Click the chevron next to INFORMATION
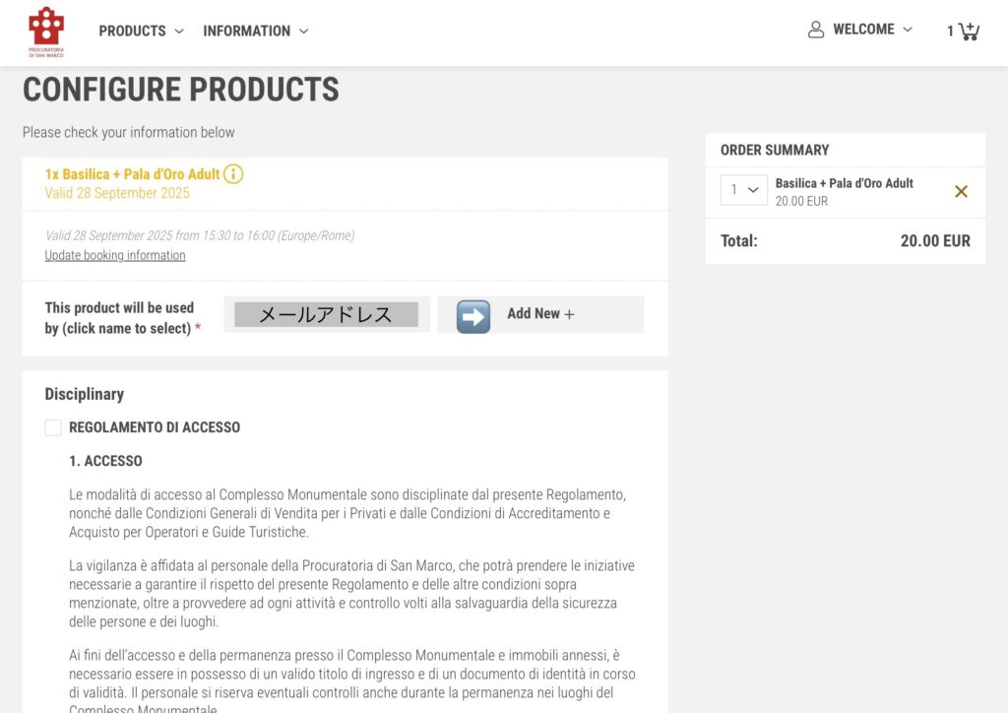Screen dimensions: 1008x713 [x=303, y=32]
